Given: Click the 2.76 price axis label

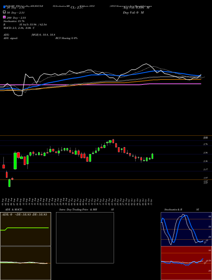Looking at the screenshot, I should [205, 144].
